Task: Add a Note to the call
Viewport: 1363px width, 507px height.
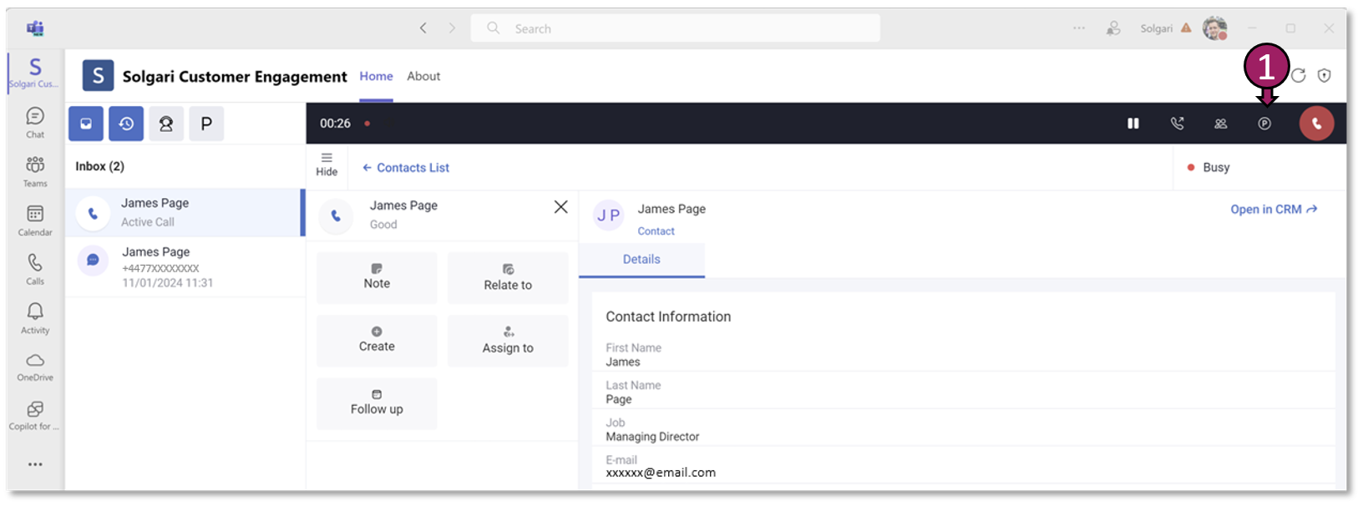Action: [377, 277]
